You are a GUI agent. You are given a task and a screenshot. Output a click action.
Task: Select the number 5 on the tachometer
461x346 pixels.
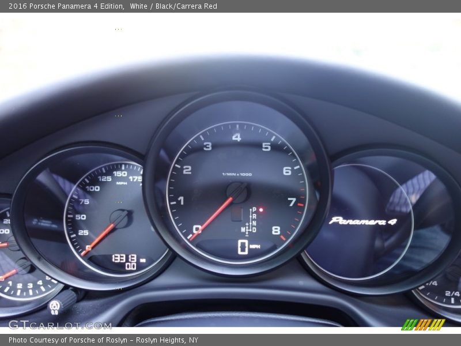pos(266,146)
